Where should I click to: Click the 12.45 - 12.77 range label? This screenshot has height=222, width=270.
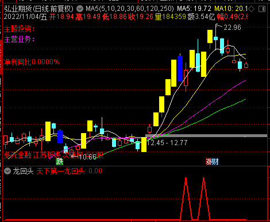pyautogui.click(x=167, y=143)
